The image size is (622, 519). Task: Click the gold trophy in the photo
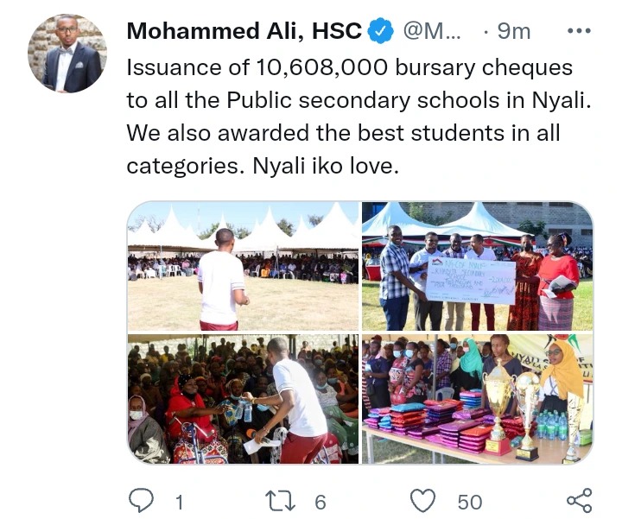pyautogui.click(x=498, y=408)
